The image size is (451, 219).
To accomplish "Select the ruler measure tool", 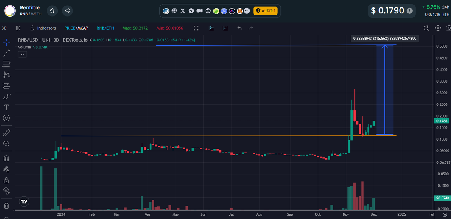I will click(x=6, y=133).
